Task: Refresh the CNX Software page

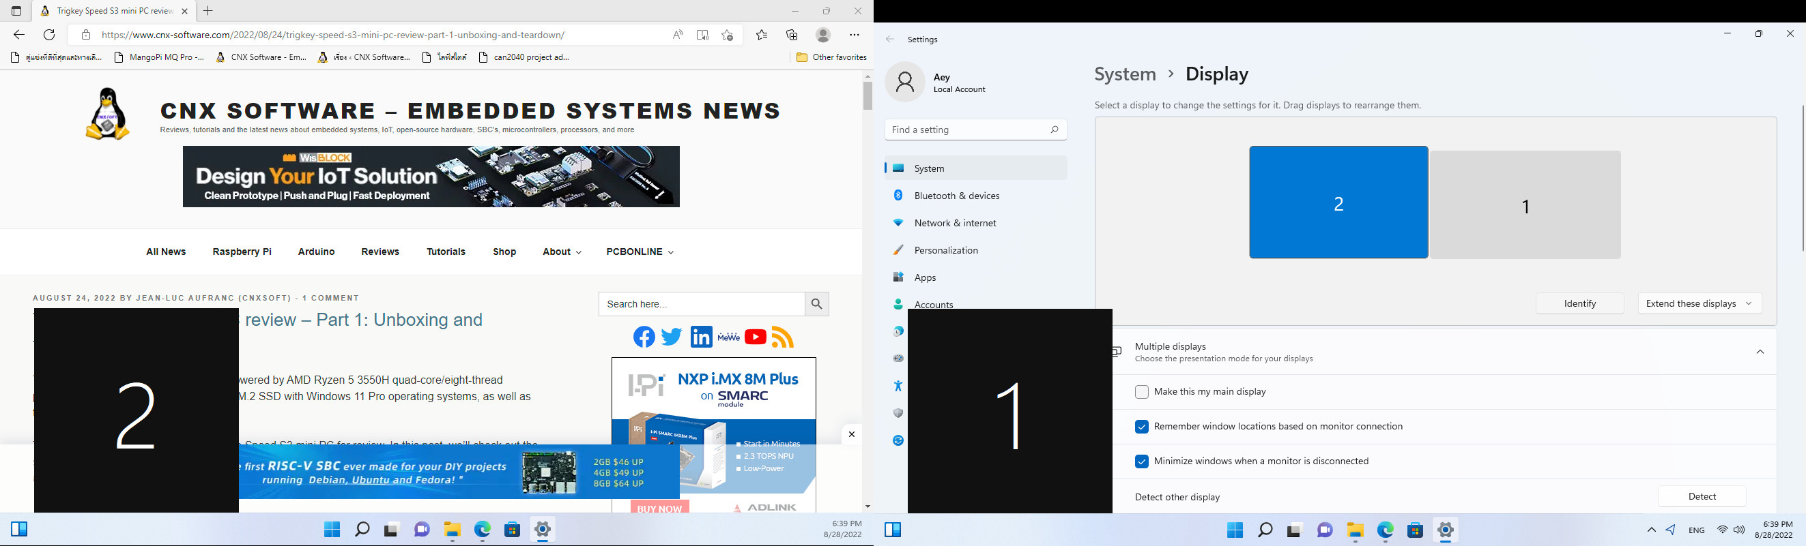Action: tap(49, 35)
